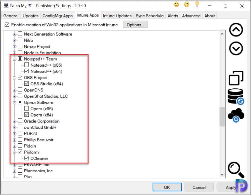Expand the Next Generation Software node

tap(14, 34)
